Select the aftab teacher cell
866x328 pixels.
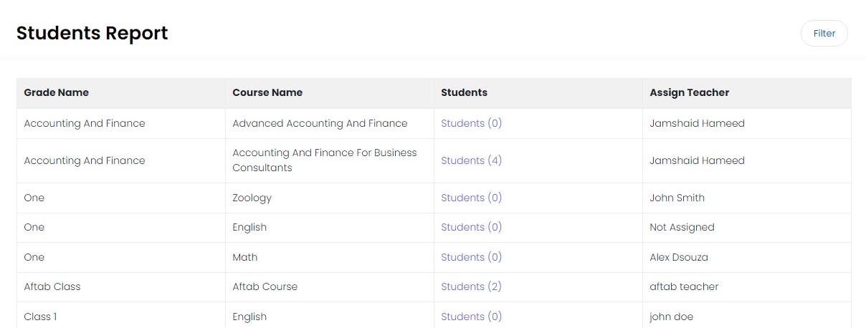684,286
